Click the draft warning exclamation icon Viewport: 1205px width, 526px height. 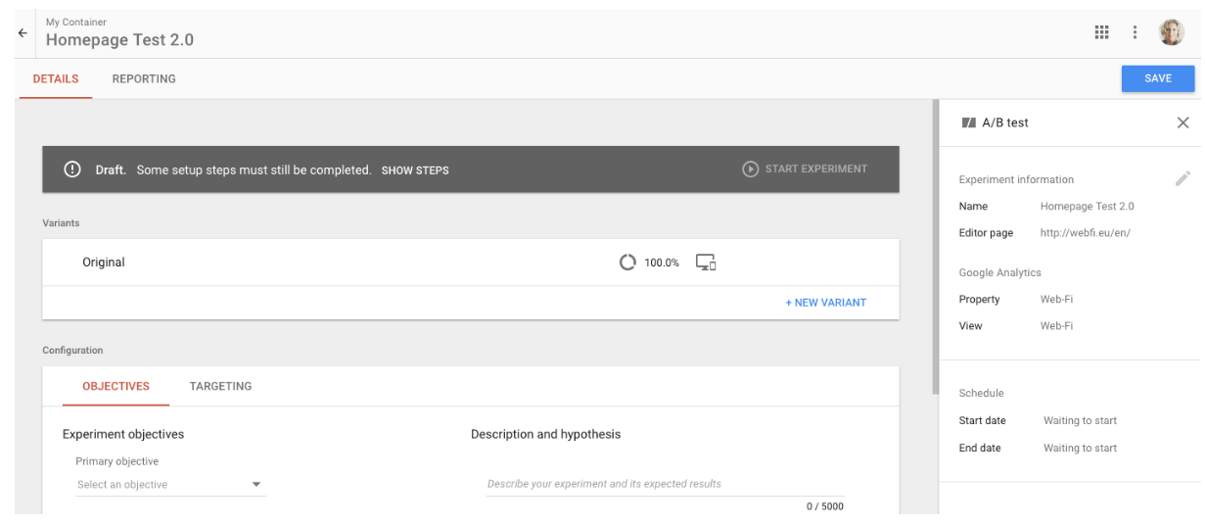click(71, 169)
